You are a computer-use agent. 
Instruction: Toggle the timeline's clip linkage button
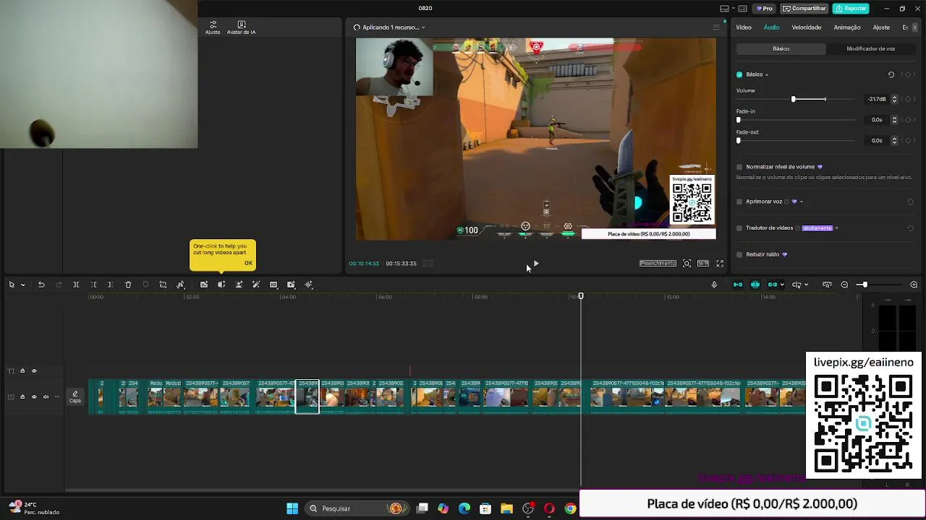tap(773, 285)
